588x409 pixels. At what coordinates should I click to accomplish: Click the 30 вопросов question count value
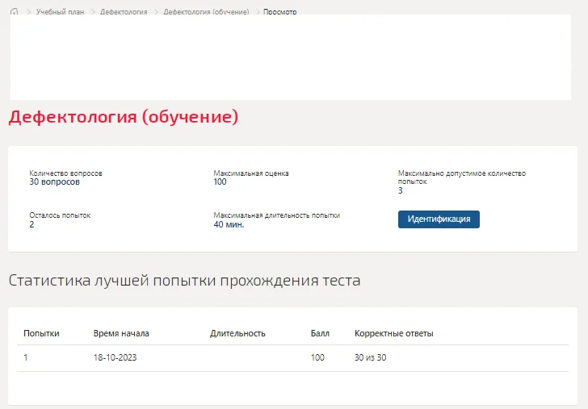coord(55,182)
